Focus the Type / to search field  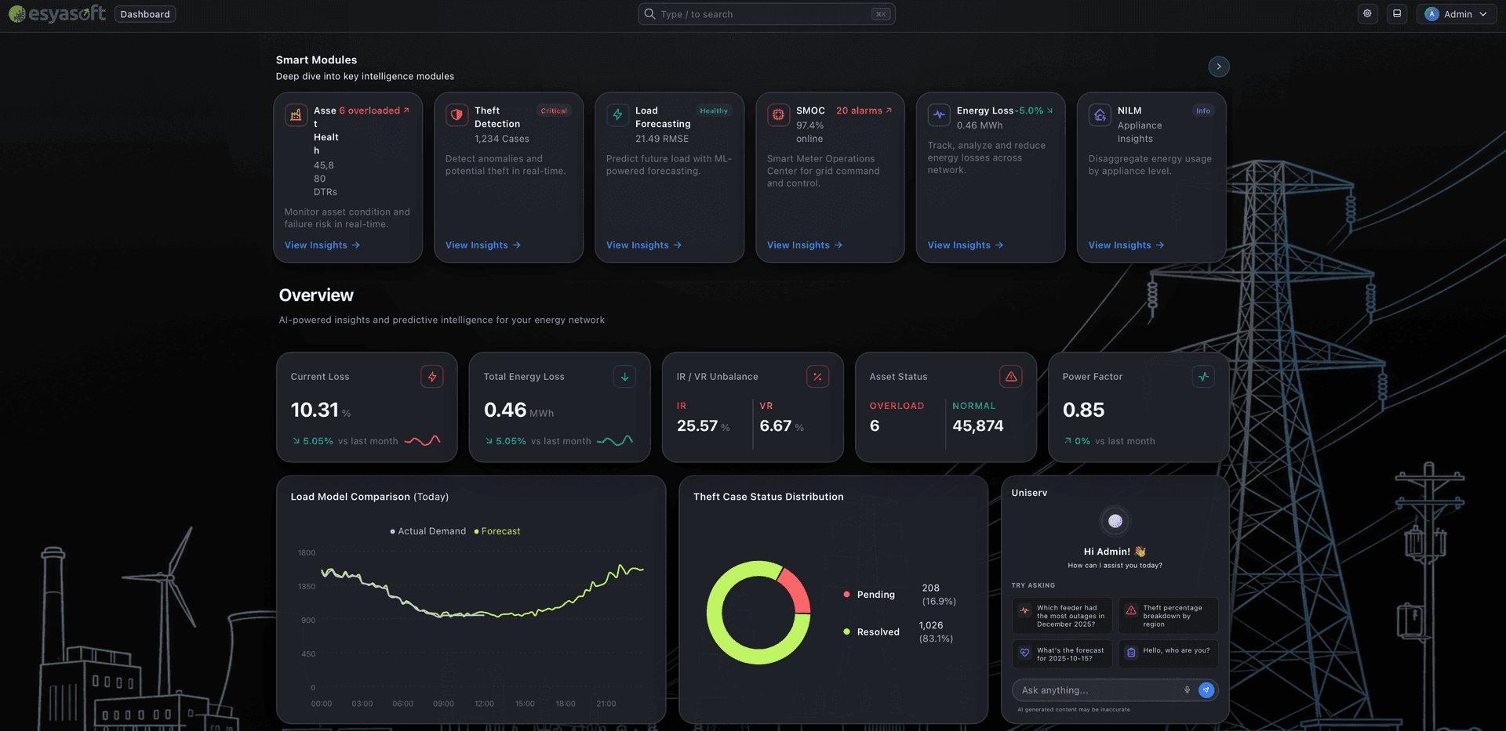click(766, 14)
